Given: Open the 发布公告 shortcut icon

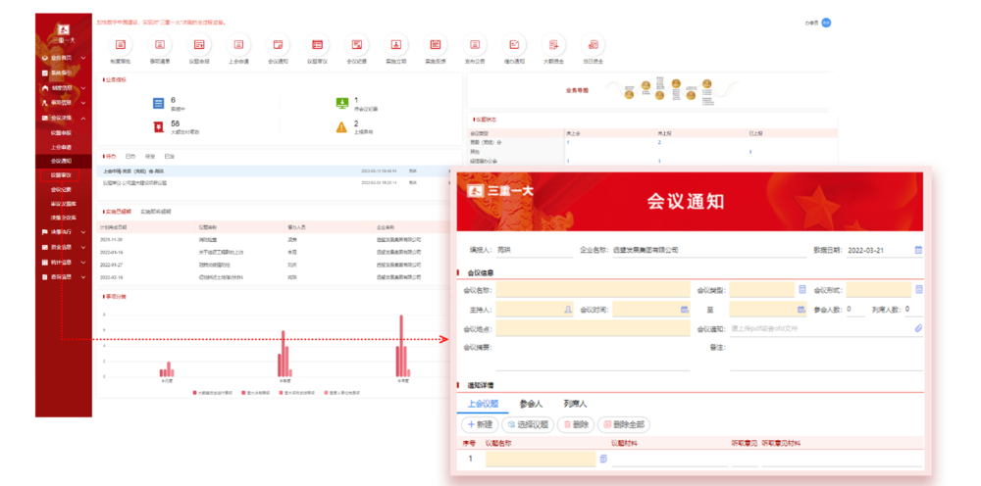Looking at the screenshot, I should click(475, 45).
